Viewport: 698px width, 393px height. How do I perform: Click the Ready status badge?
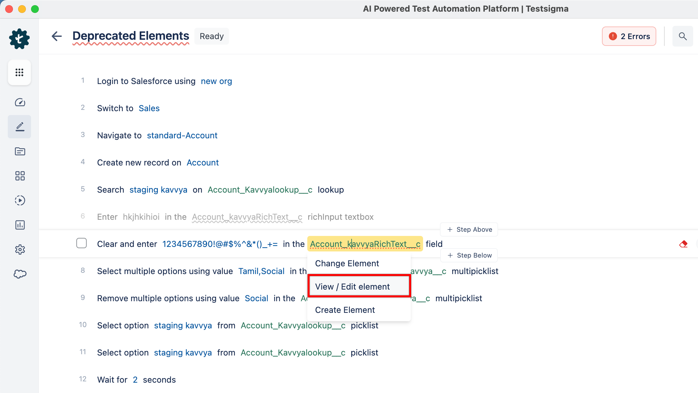212,36
